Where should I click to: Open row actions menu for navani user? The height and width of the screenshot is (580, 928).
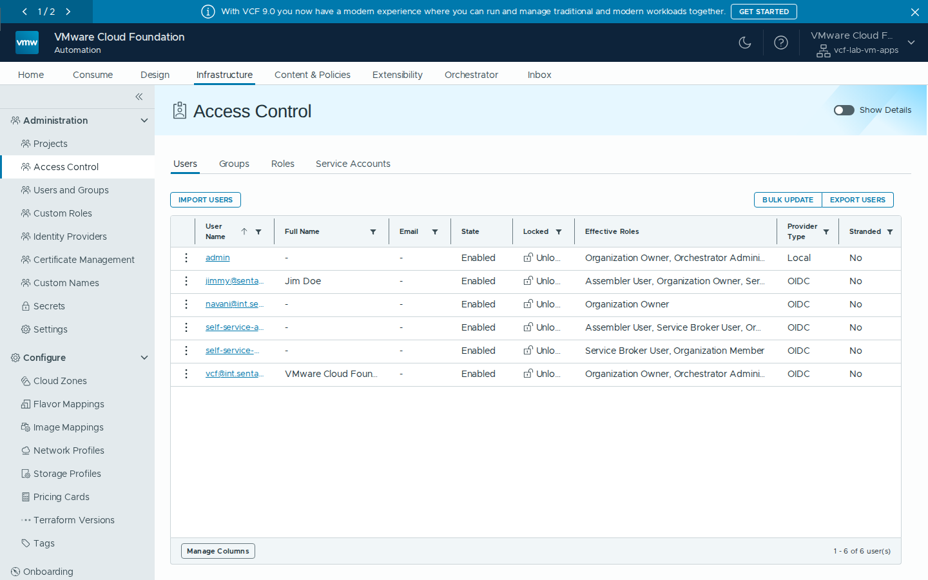tap(186, 304)
